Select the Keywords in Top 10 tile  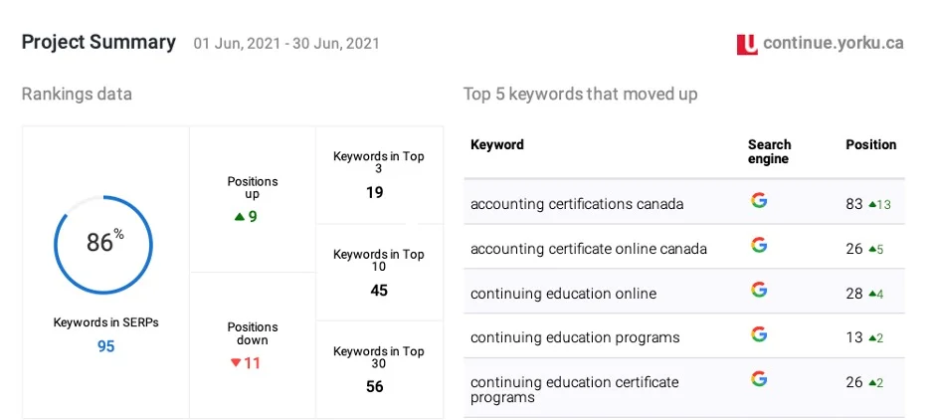tap(378, 273)
